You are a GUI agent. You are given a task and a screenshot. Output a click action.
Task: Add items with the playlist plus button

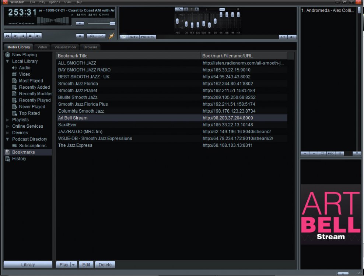(x=305, y=153)
